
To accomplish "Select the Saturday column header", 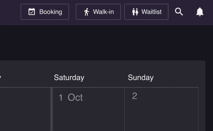I will coord(69,78).
